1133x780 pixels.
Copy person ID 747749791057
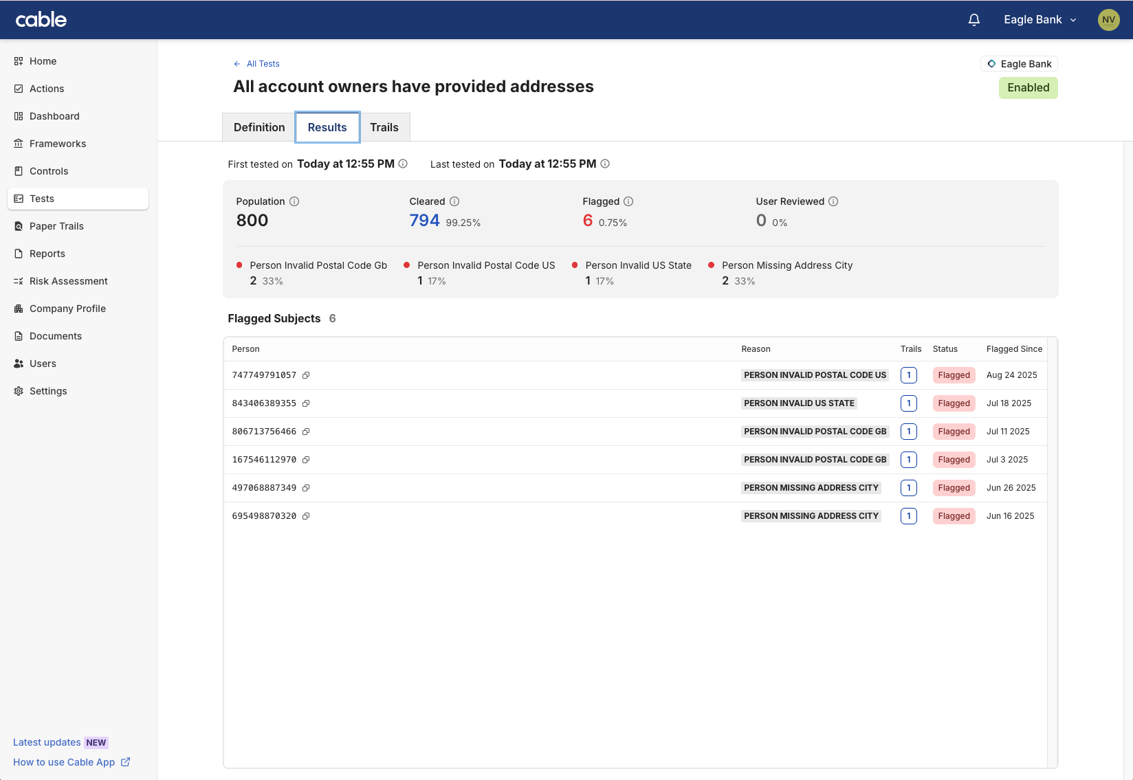(x=306, y=375)
